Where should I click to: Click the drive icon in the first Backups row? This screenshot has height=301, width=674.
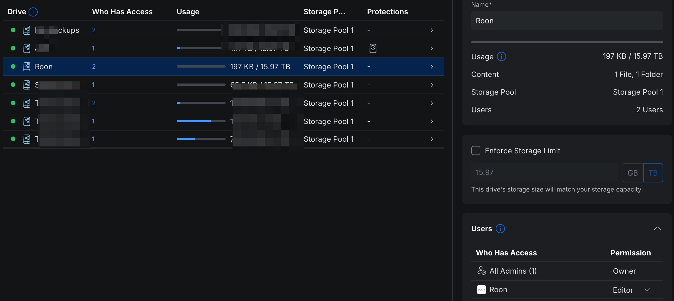(27, 30)
